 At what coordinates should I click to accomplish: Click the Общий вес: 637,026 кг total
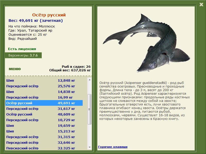point(70,70)
